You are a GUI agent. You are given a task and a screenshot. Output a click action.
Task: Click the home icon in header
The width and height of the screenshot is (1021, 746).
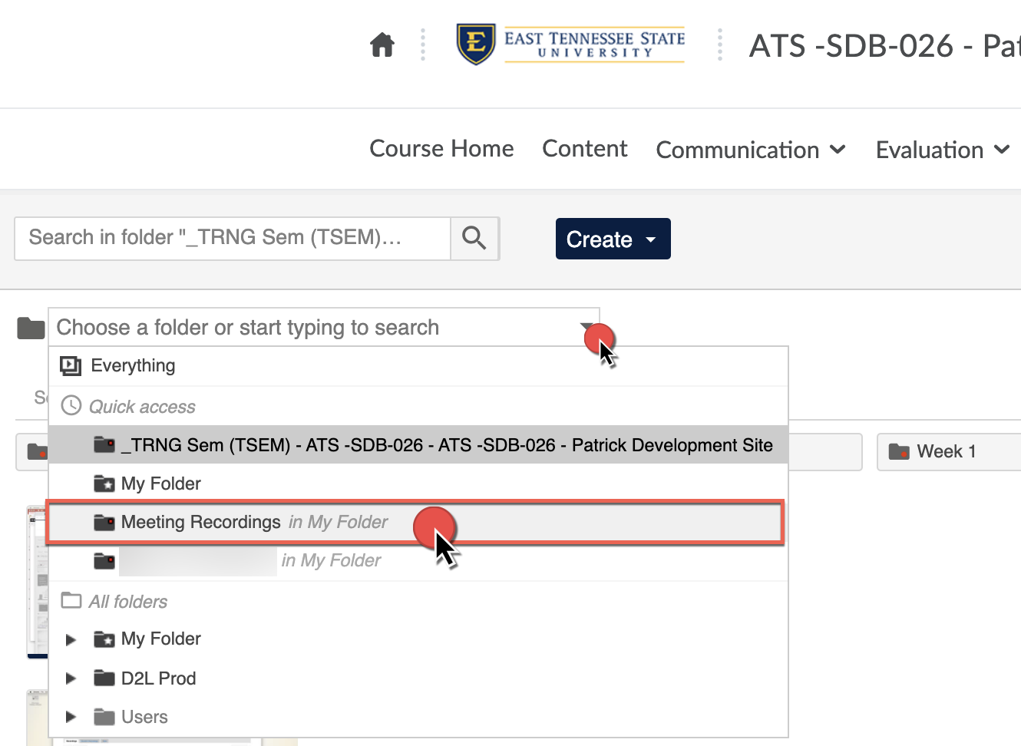coord(382,45)
